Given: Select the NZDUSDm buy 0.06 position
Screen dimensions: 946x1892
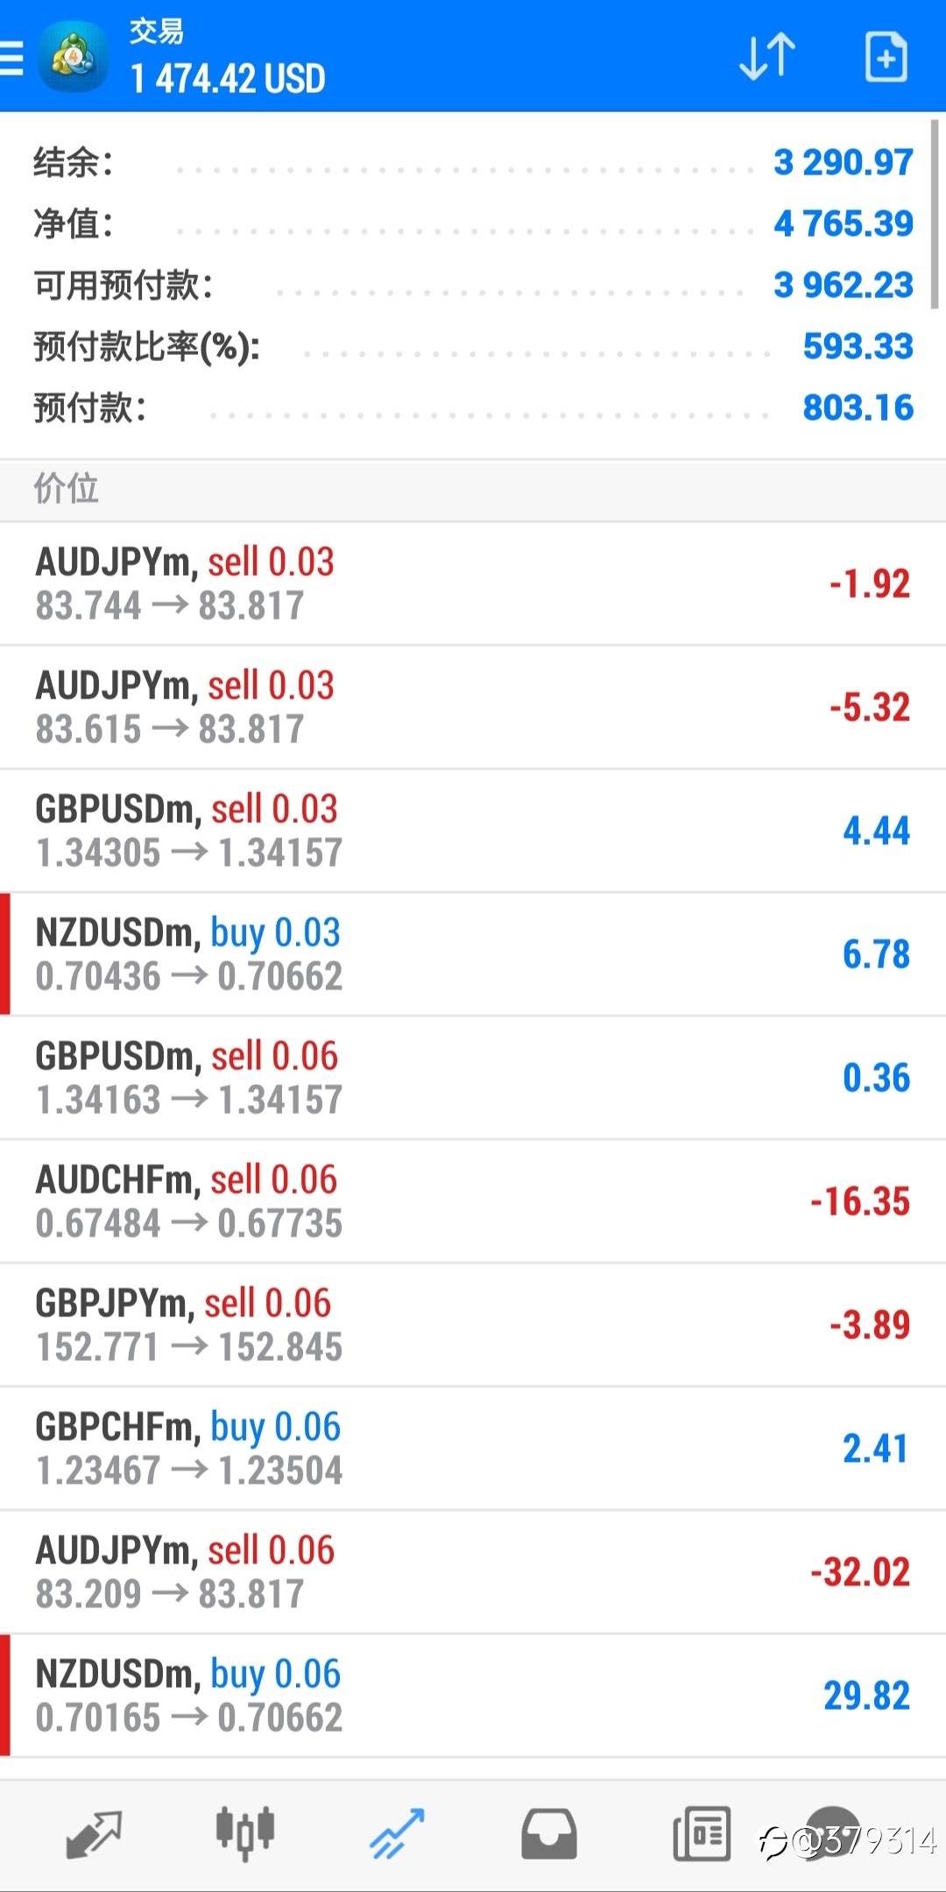Looking at the screenshot, I should point(473,1696).
